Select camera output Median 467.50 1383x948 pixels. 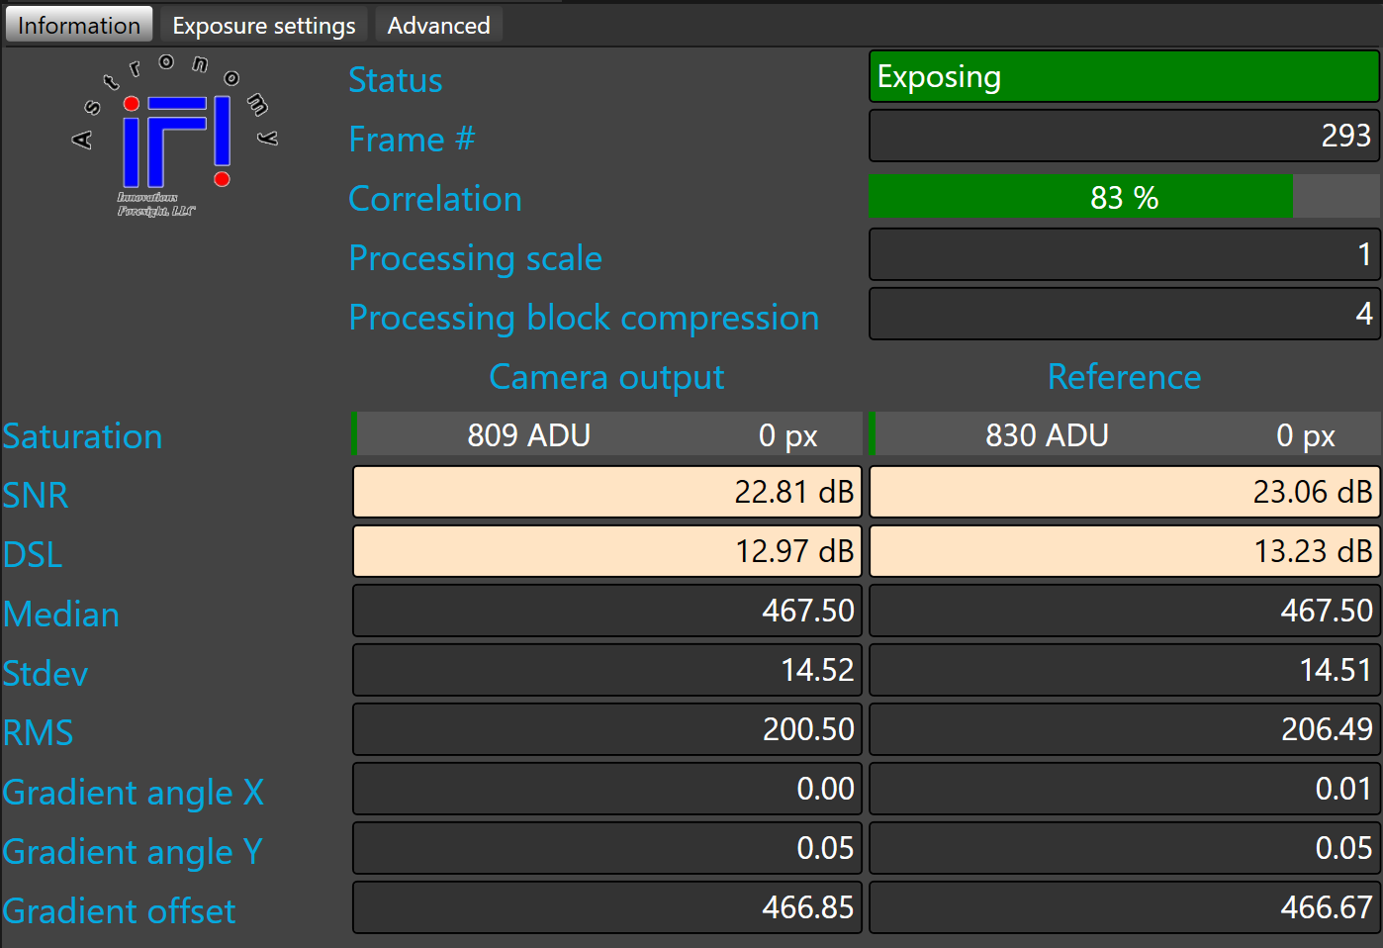click(x=607, y=611)
